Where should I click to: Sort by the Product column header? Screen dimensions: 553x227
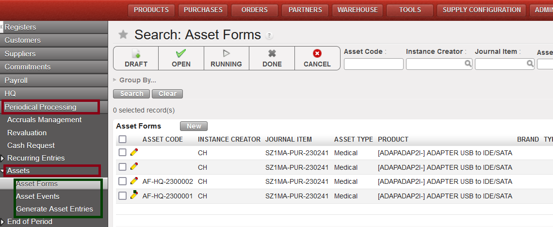[393, 139]
